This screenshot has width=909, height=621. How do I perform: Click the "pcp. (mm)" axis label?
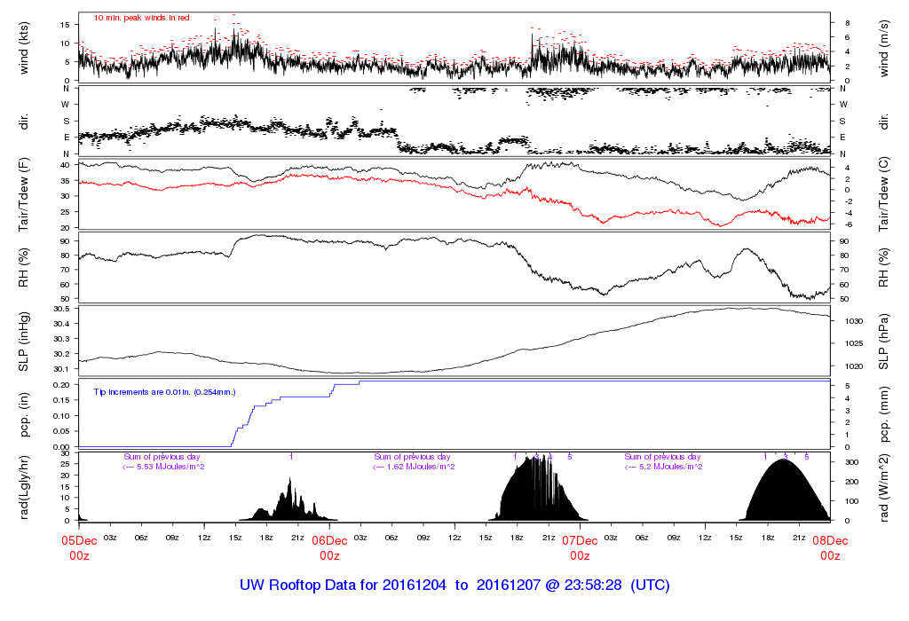[x=883, y=415]
